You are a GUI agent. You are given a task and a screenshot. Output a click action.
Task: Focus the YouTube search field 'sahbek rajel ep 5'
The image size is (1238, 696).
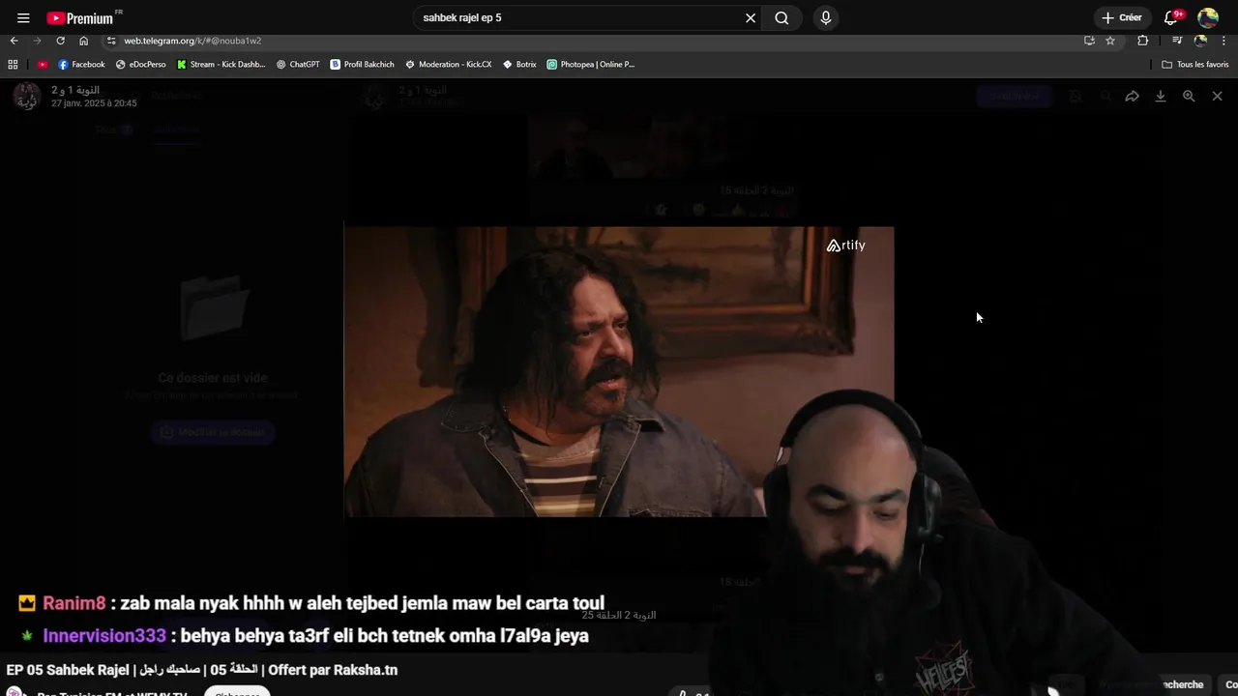578,17
